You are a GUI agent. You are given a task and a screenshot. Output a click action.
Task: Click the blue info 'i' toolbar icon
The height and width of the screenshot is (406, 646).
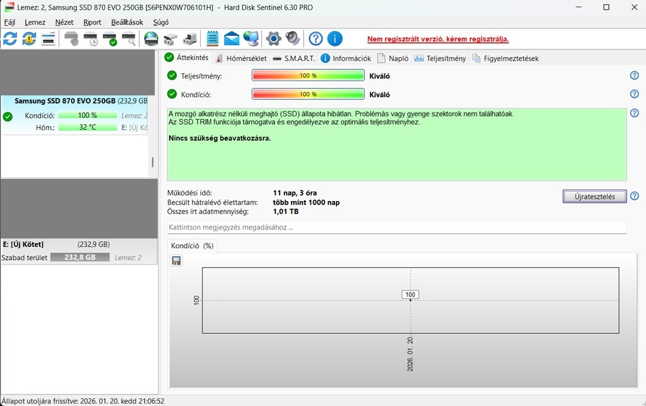click(x=335, y=39)
